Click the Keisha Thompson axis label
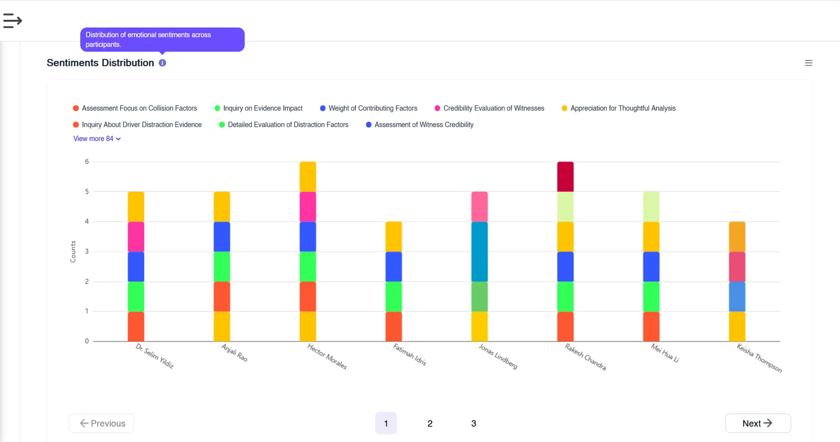Image resolution: width=840 pixels, height=442 pixels. click(x=759, y=358)
